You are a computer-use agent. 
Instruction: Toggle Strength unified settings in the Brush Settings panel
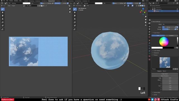click(177, 29)
